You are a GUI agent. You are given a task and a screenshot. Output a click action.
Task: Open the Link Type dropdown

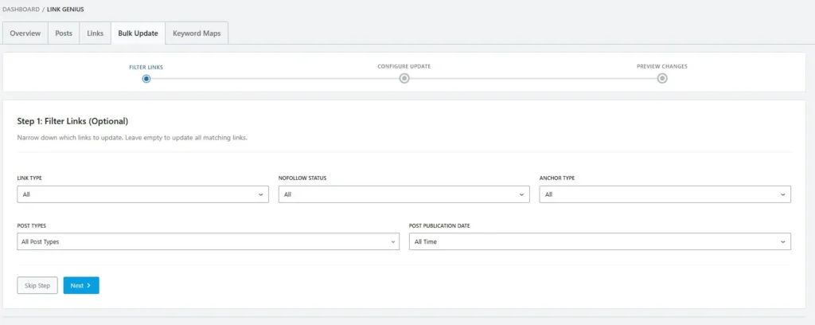click(142, 194)
